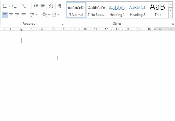The image size is (175, 121).
Task: Open the shading color dropdown arrow
Action: tap(49, 15)
